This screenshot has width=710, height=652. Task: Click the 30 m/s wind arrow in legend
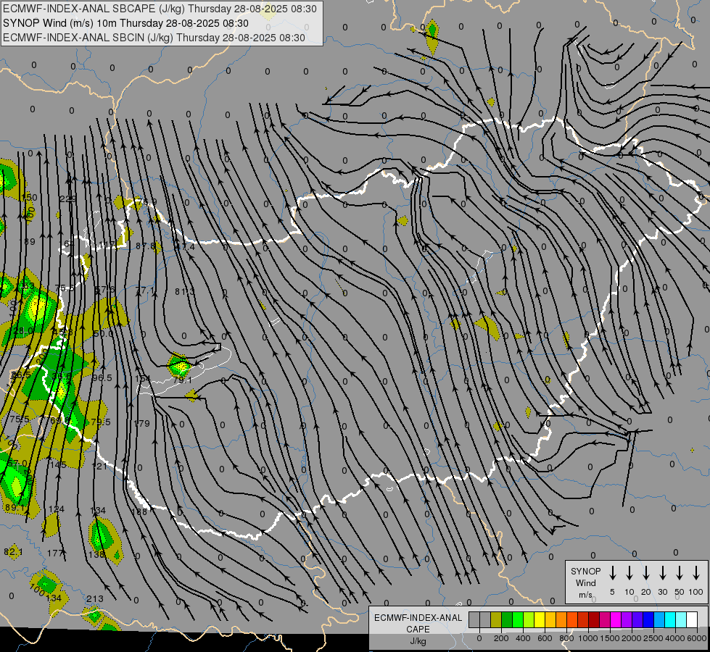click(662, 573)
